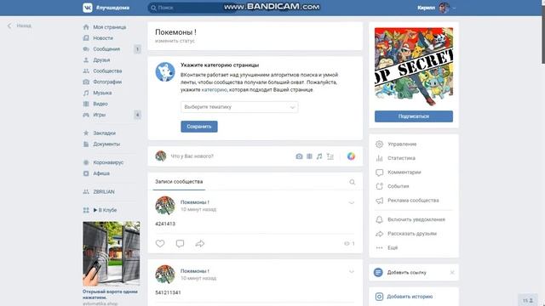Open the Видео icon
This screenshot has width=545, height=306.
86,104
